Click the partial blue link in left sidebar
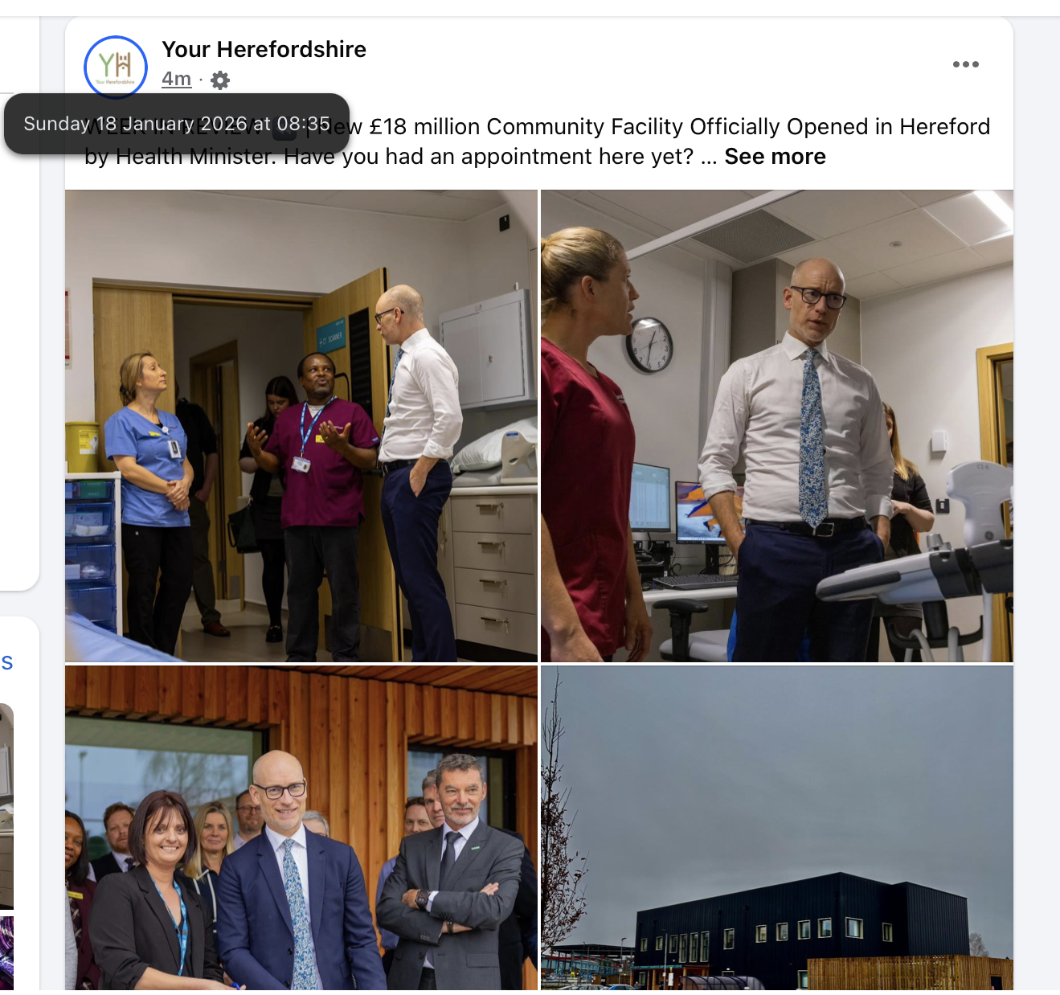 coord(6,662)
